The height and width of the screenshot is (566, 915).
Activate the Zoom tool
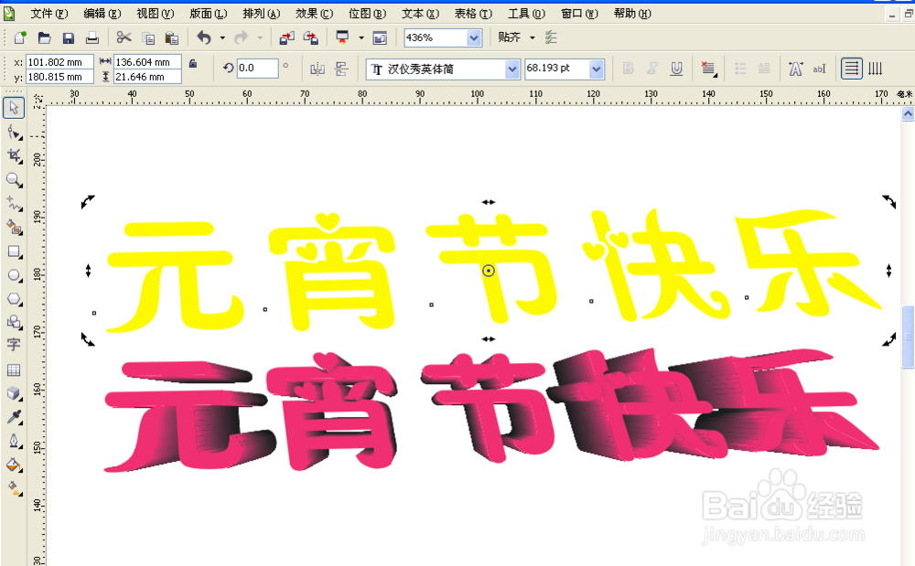point(14,180)
